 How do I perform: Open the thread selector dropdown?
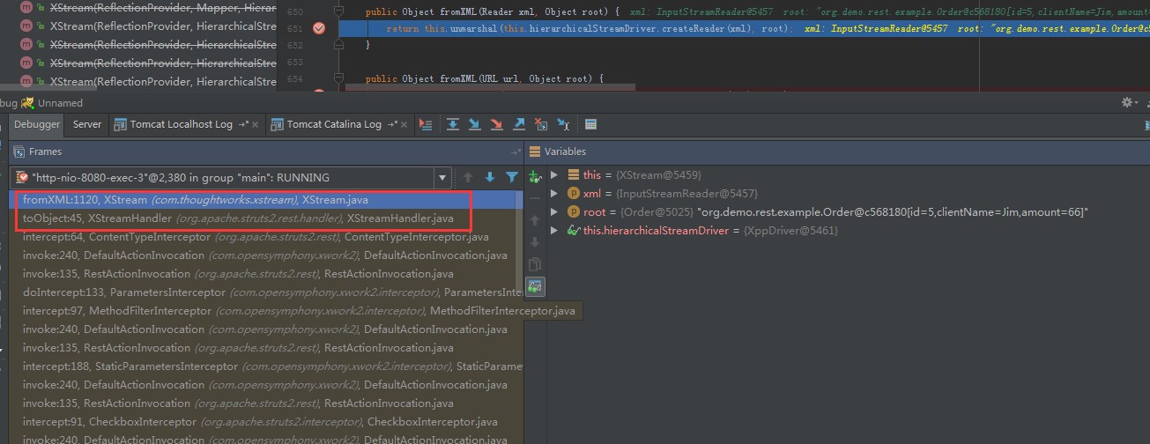[x=442, y=177]
